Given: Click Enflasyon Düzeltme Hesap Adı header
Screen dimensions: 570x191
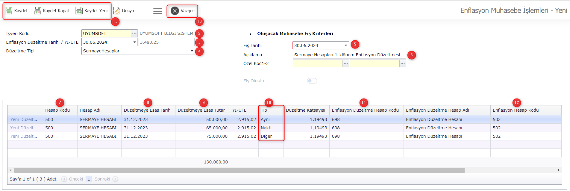Looking at the screenshot, I should [x=447, y=110].
